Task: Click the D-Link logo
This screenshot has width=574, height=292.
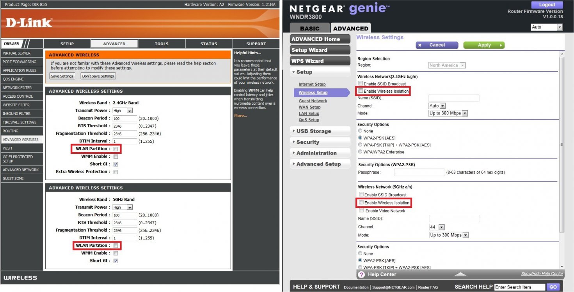Action: pyautogui.click(x=29, y=23)
